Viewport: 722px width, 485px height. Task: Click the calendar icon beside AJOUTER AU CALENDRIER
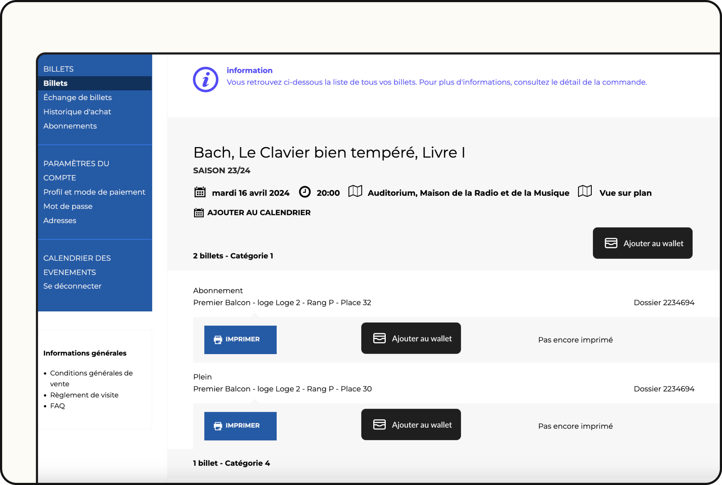coord(199,213)
